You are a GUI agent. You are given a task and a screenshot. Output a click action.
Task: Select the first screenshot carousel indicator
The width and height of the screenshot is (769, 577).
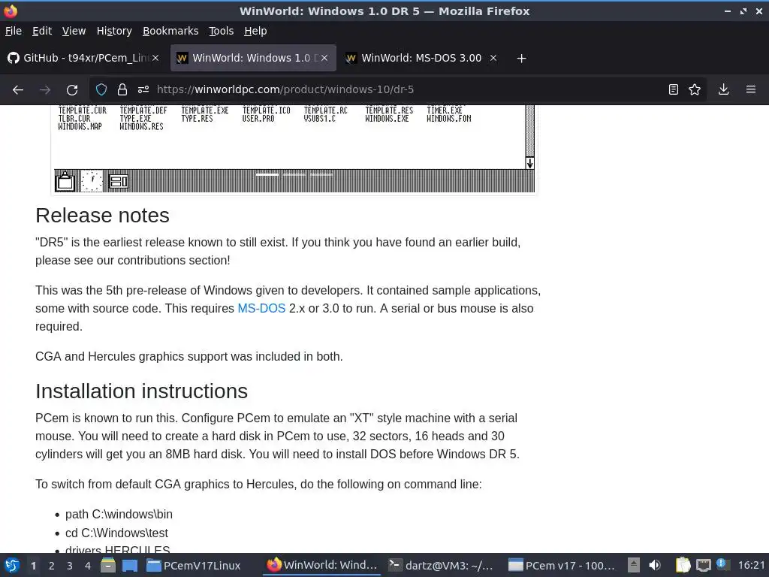(267, 174)
